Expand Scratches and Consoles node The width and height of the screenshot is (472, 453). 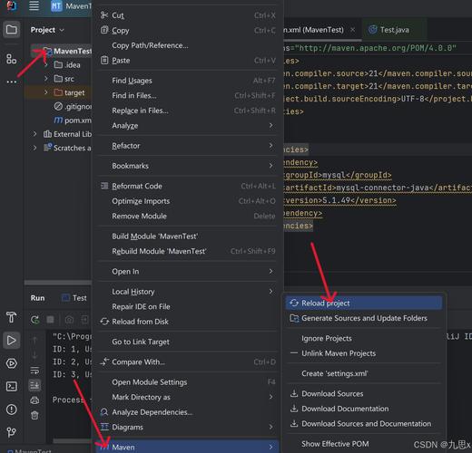pyautogui.click(x=34, y=148)
